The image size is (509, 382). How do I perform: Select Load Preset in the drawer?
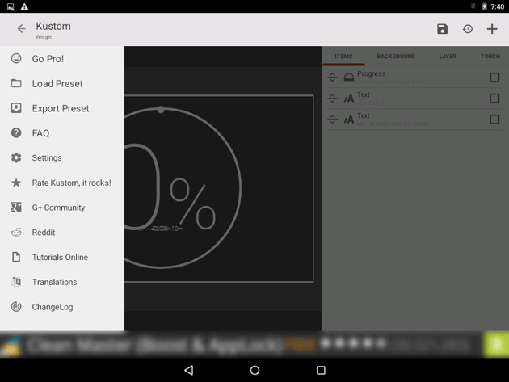62,83
